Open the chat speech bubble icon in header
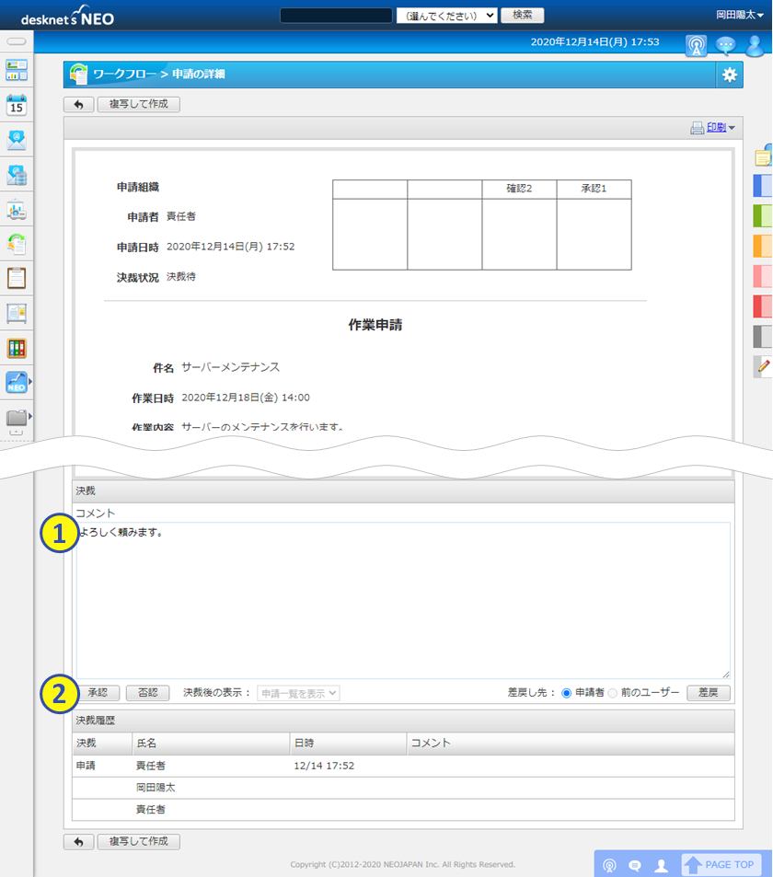The height and width of the screenshot is (877, 773). pos(726,45)
